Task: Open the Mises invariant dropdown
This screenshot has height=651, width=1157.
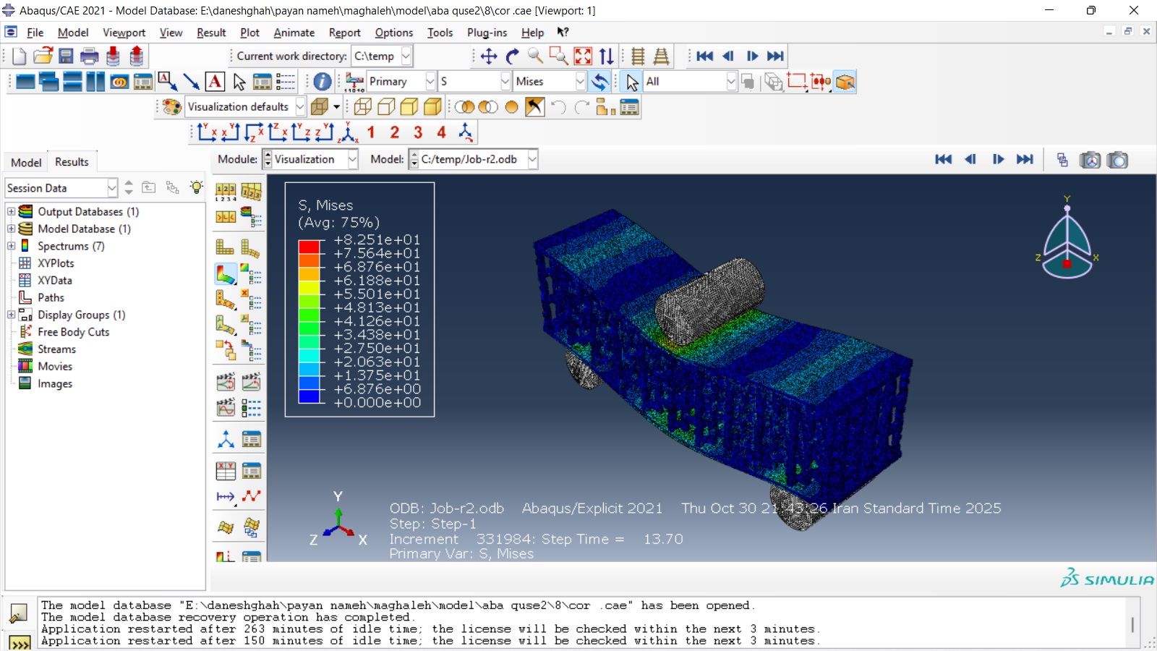Action: pyautogui.click(x=580, y=82)
